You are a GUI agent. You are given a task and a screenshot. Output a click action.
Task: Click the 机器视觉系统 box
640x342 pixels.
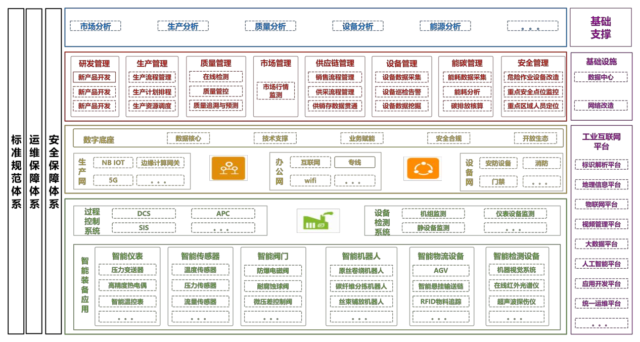tap(516, 270)
